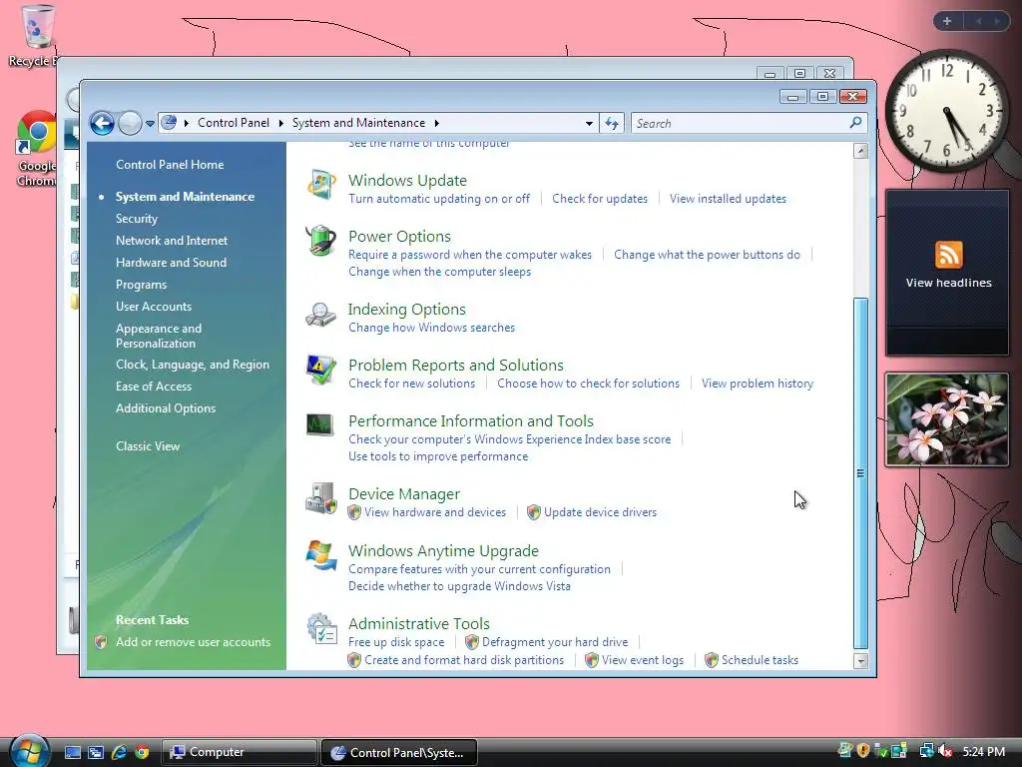Image resolution: width=1022 pixels, height=767 pixels.
Task: Click the analog clock gadget
Action: pyautogui.click(x=947, y=111)
